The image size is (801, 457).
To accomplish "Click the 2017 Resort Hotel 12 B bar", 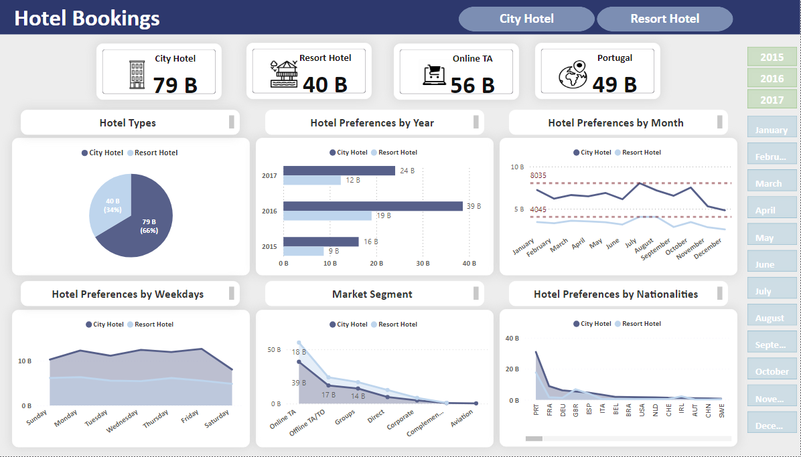I will pyautogui.click(x=312, y=180).
